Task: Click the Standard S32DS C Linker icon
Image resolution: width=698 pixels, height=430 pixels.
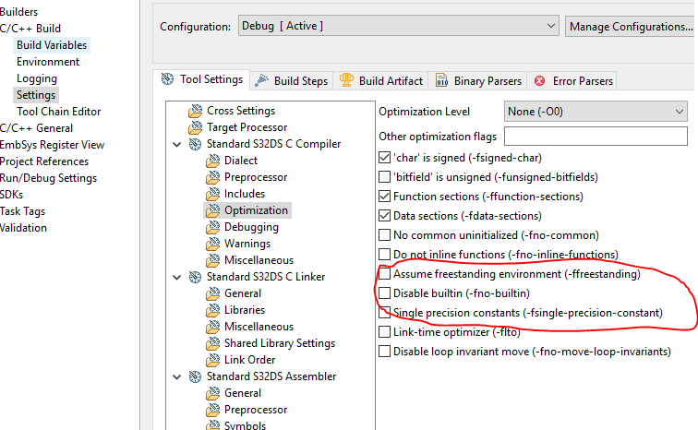Action: pyautogui.click(x=195, y=277)
